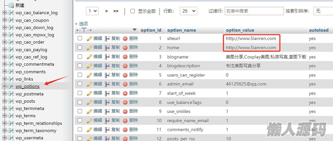Viewport: 333px width, 141px height.
Task: Click the full texts toggle icon in header
Action: 84,30
